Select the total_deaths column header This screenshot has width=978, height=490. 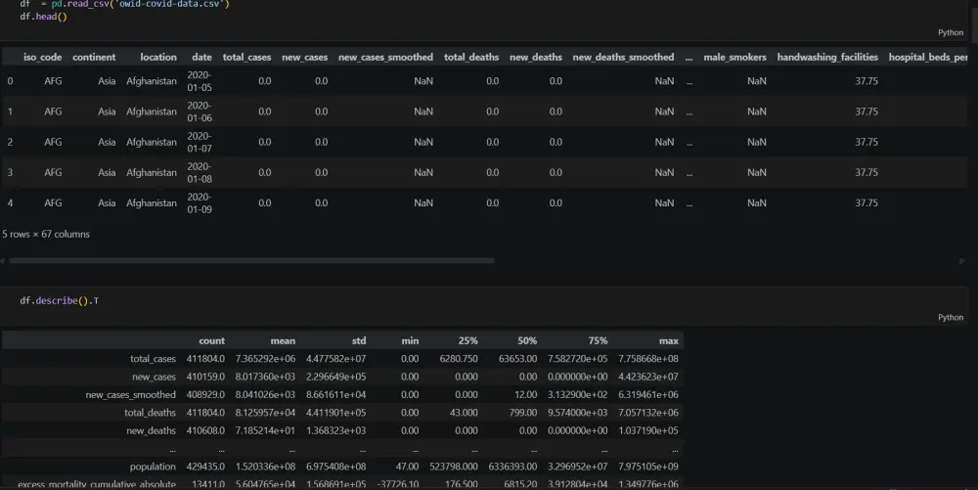[471, 57]
